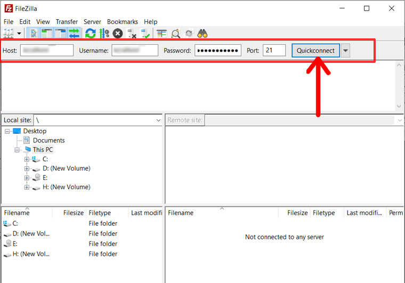Open the Site Manager icon

[x=9, y=33]
